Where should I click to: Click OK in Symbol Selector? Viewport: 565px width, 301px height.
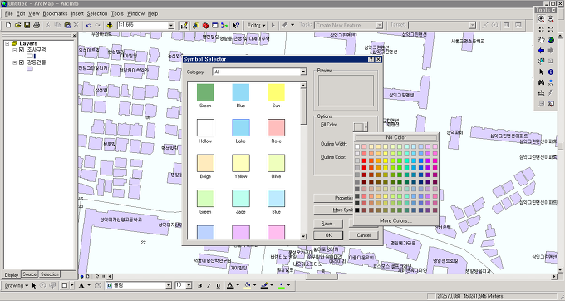(328, 235)
